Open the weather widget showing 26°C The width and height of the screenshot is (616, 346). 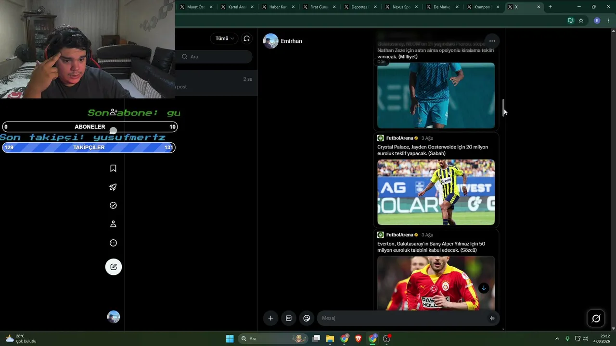pos(21,338)
